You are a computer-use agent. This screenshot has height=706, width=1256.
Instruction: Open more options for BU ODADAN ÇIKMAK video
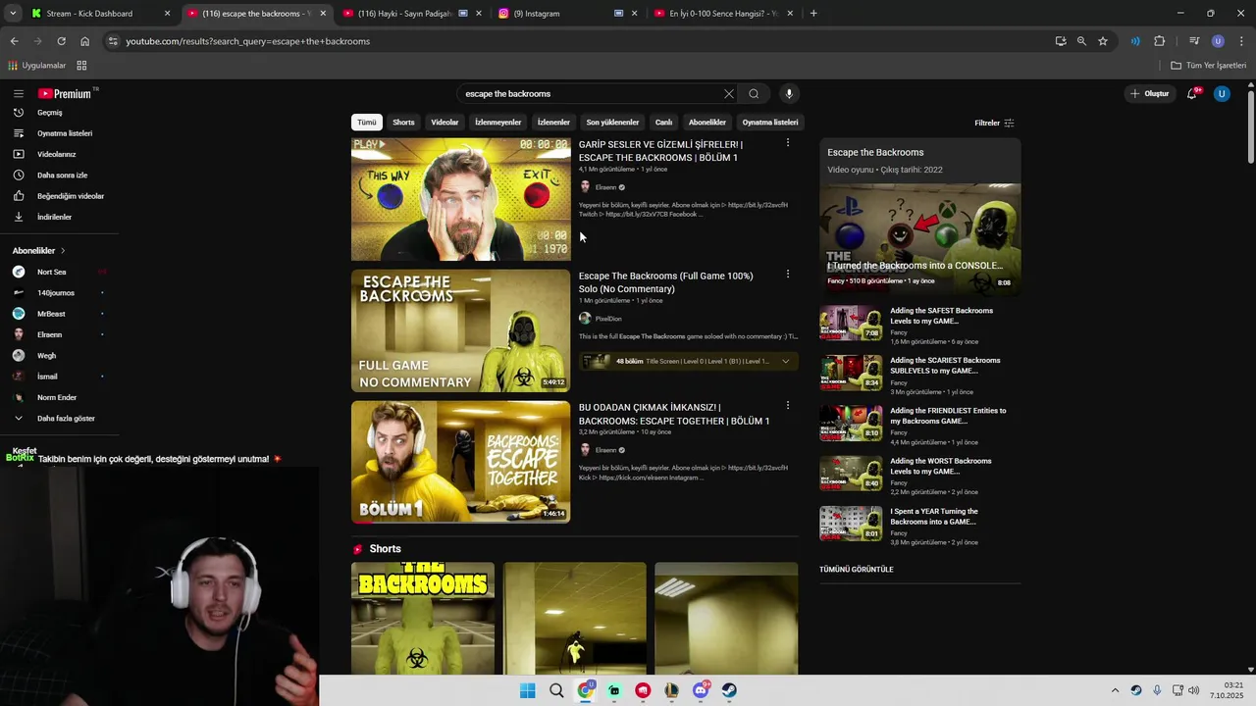(x=787, y=406)
